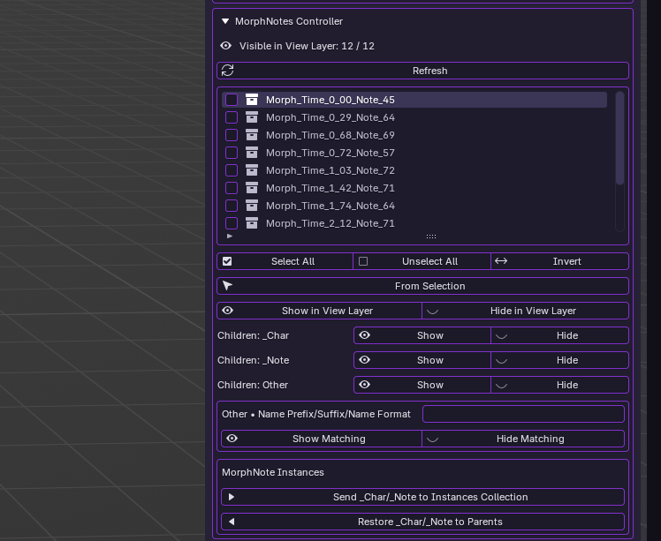Click the collection icon beside Morph_Time_0_00_Note_45

[x=252, y=100]
